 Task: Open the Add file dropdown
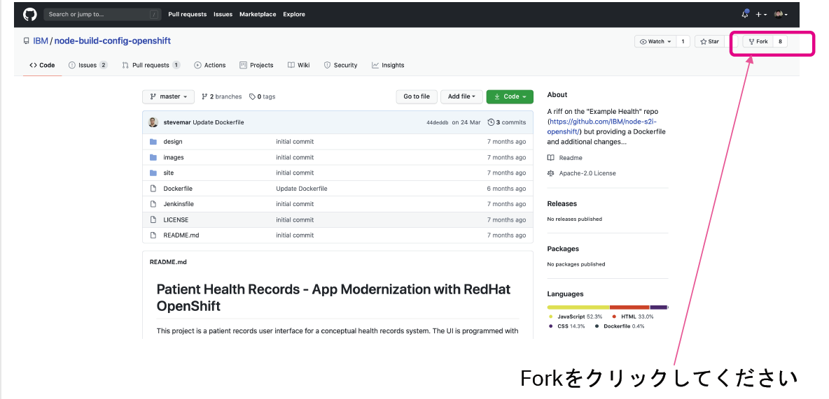coord(461,96)
